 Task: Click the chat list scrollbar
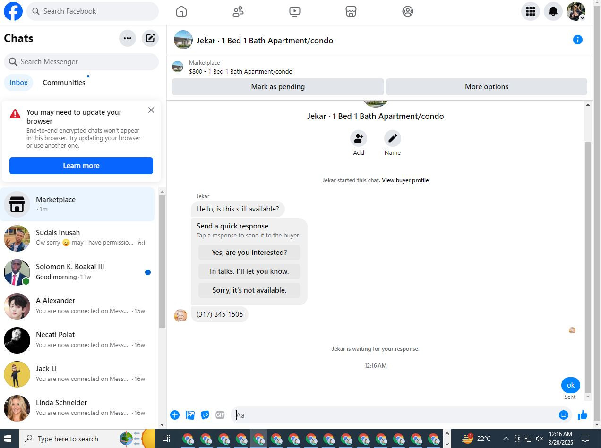162,262
